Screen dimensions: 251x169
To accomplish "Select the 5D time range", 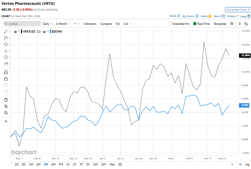I will point(24,164).
